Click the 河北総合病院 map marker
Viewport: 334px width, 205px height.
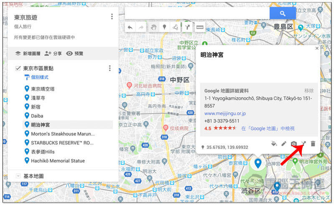click(x=129, y=85)
